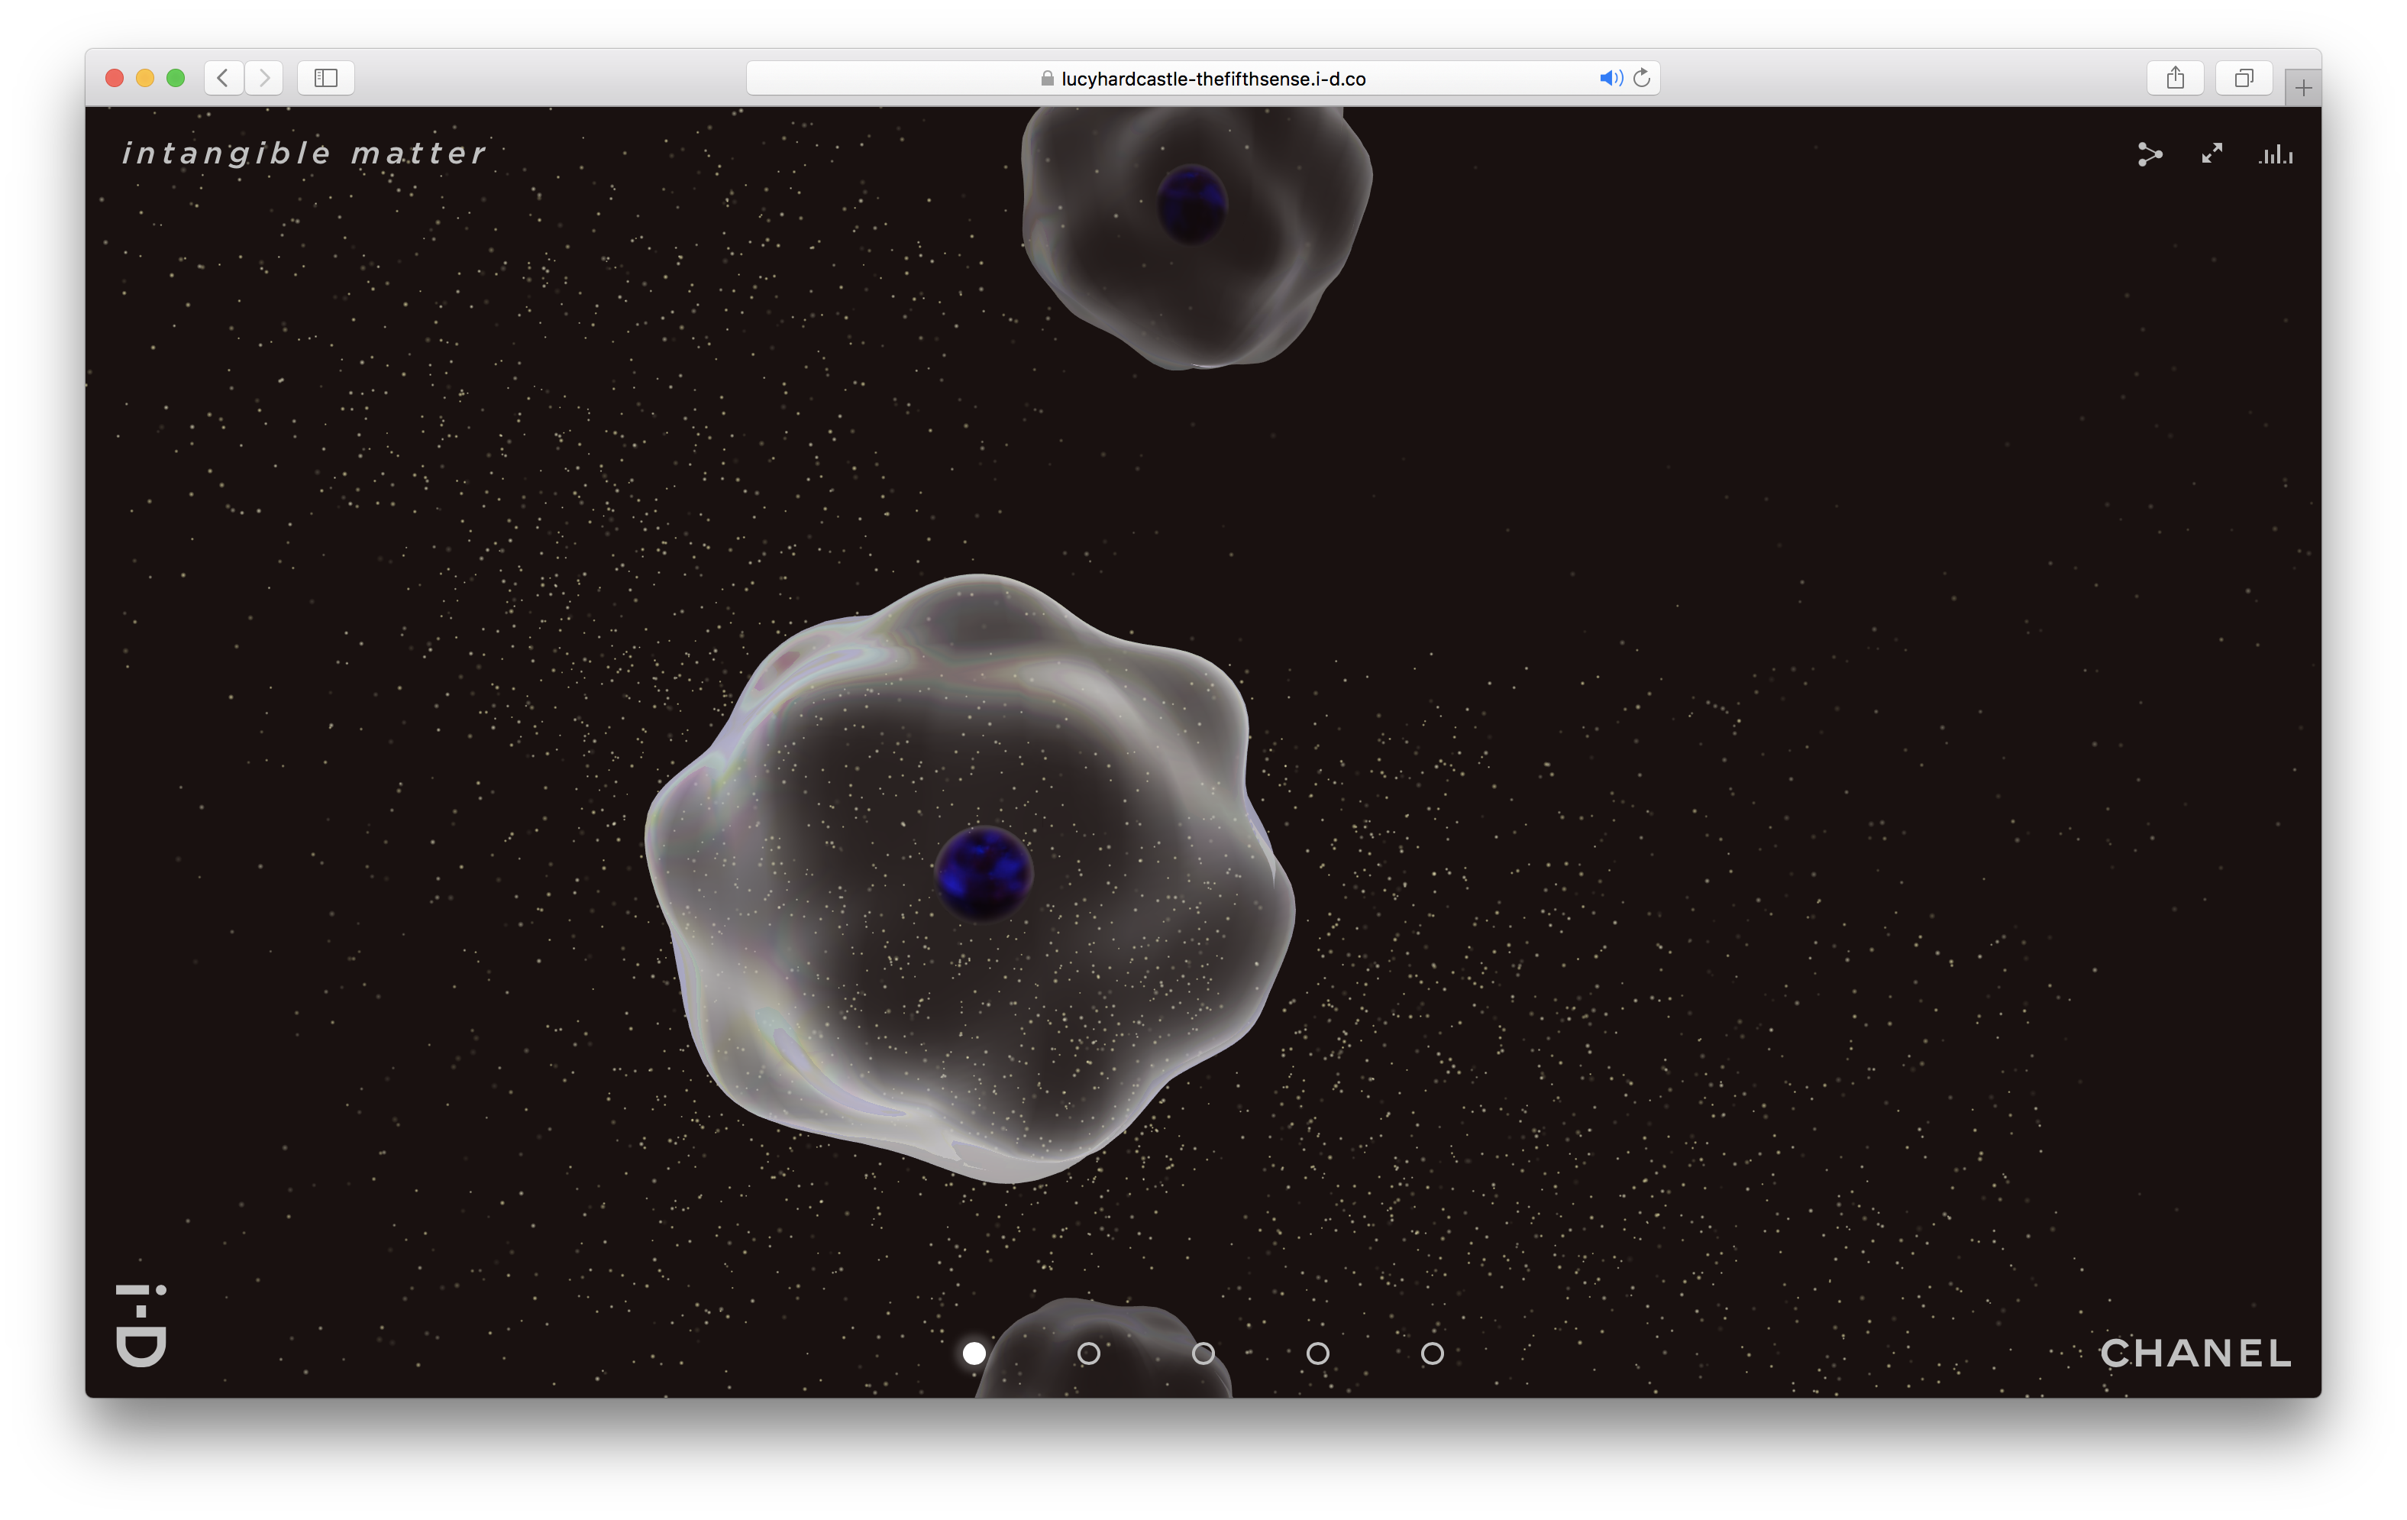This screenshot has width=2407, height=1520.
Task: Click the i-D logo
Action: pyautogui.click(x=141, y=1325)
